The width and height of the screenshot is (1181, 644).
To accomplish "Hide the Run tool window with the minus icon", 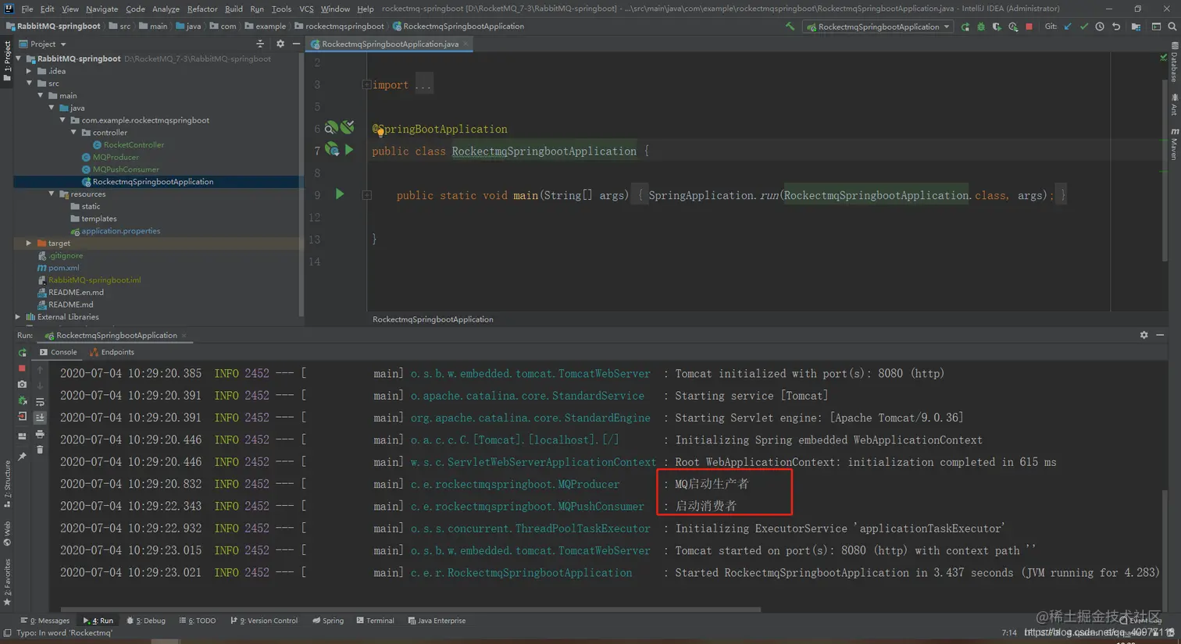I will point(1160,335).
